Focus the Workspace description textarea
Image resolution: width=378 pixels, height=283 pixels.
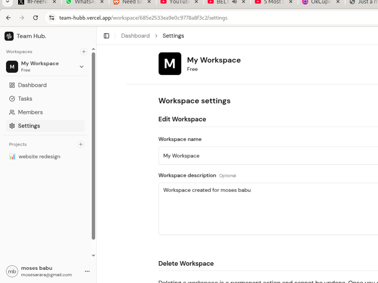tap(268, 209)
